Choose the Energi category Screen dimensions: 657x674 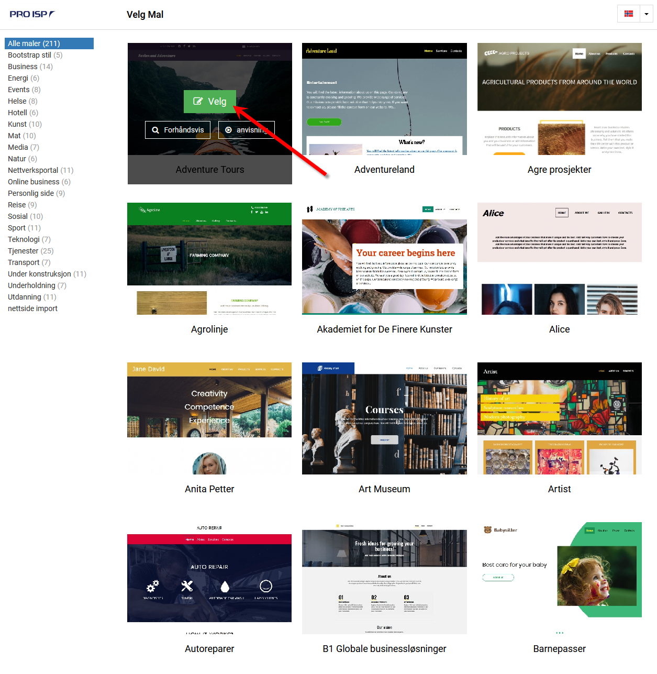point(24,78)
